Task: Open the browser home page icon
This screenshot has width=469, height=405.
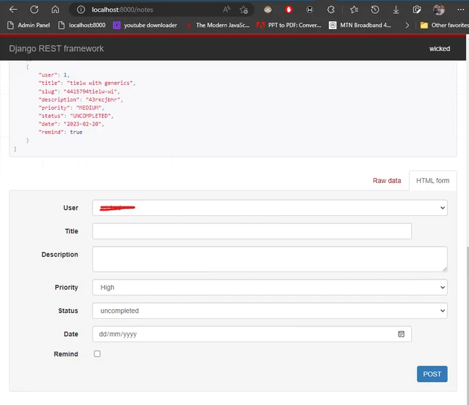Action: point(55,10)
